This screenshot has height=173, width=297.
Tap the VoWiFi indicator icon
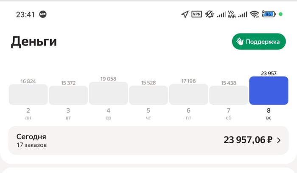pos(232,14)
